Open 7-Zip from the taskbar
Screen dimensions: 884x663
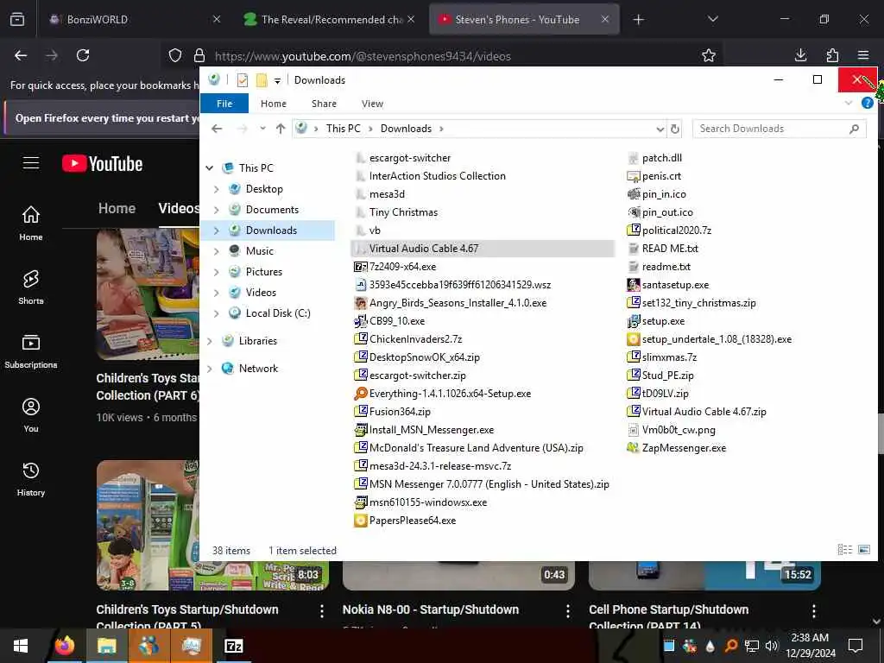pos(233,646)
